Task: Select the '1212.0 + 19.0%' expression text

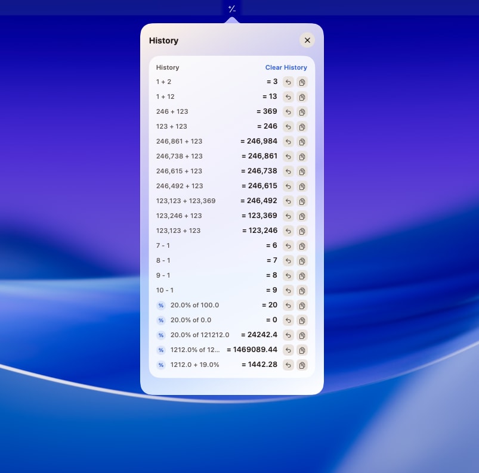Action: point(194,365)
